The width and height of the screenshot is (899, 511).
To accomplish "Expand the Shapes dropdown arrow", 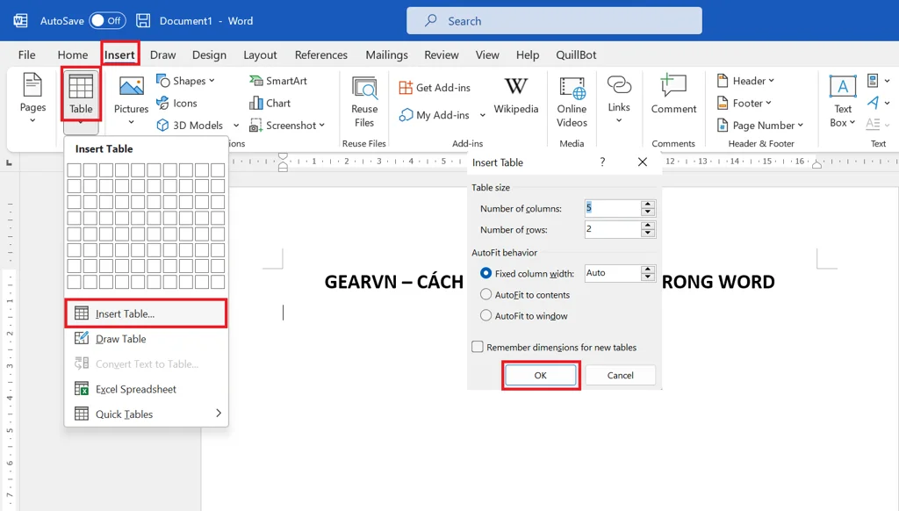I will [x=212, y=81].
